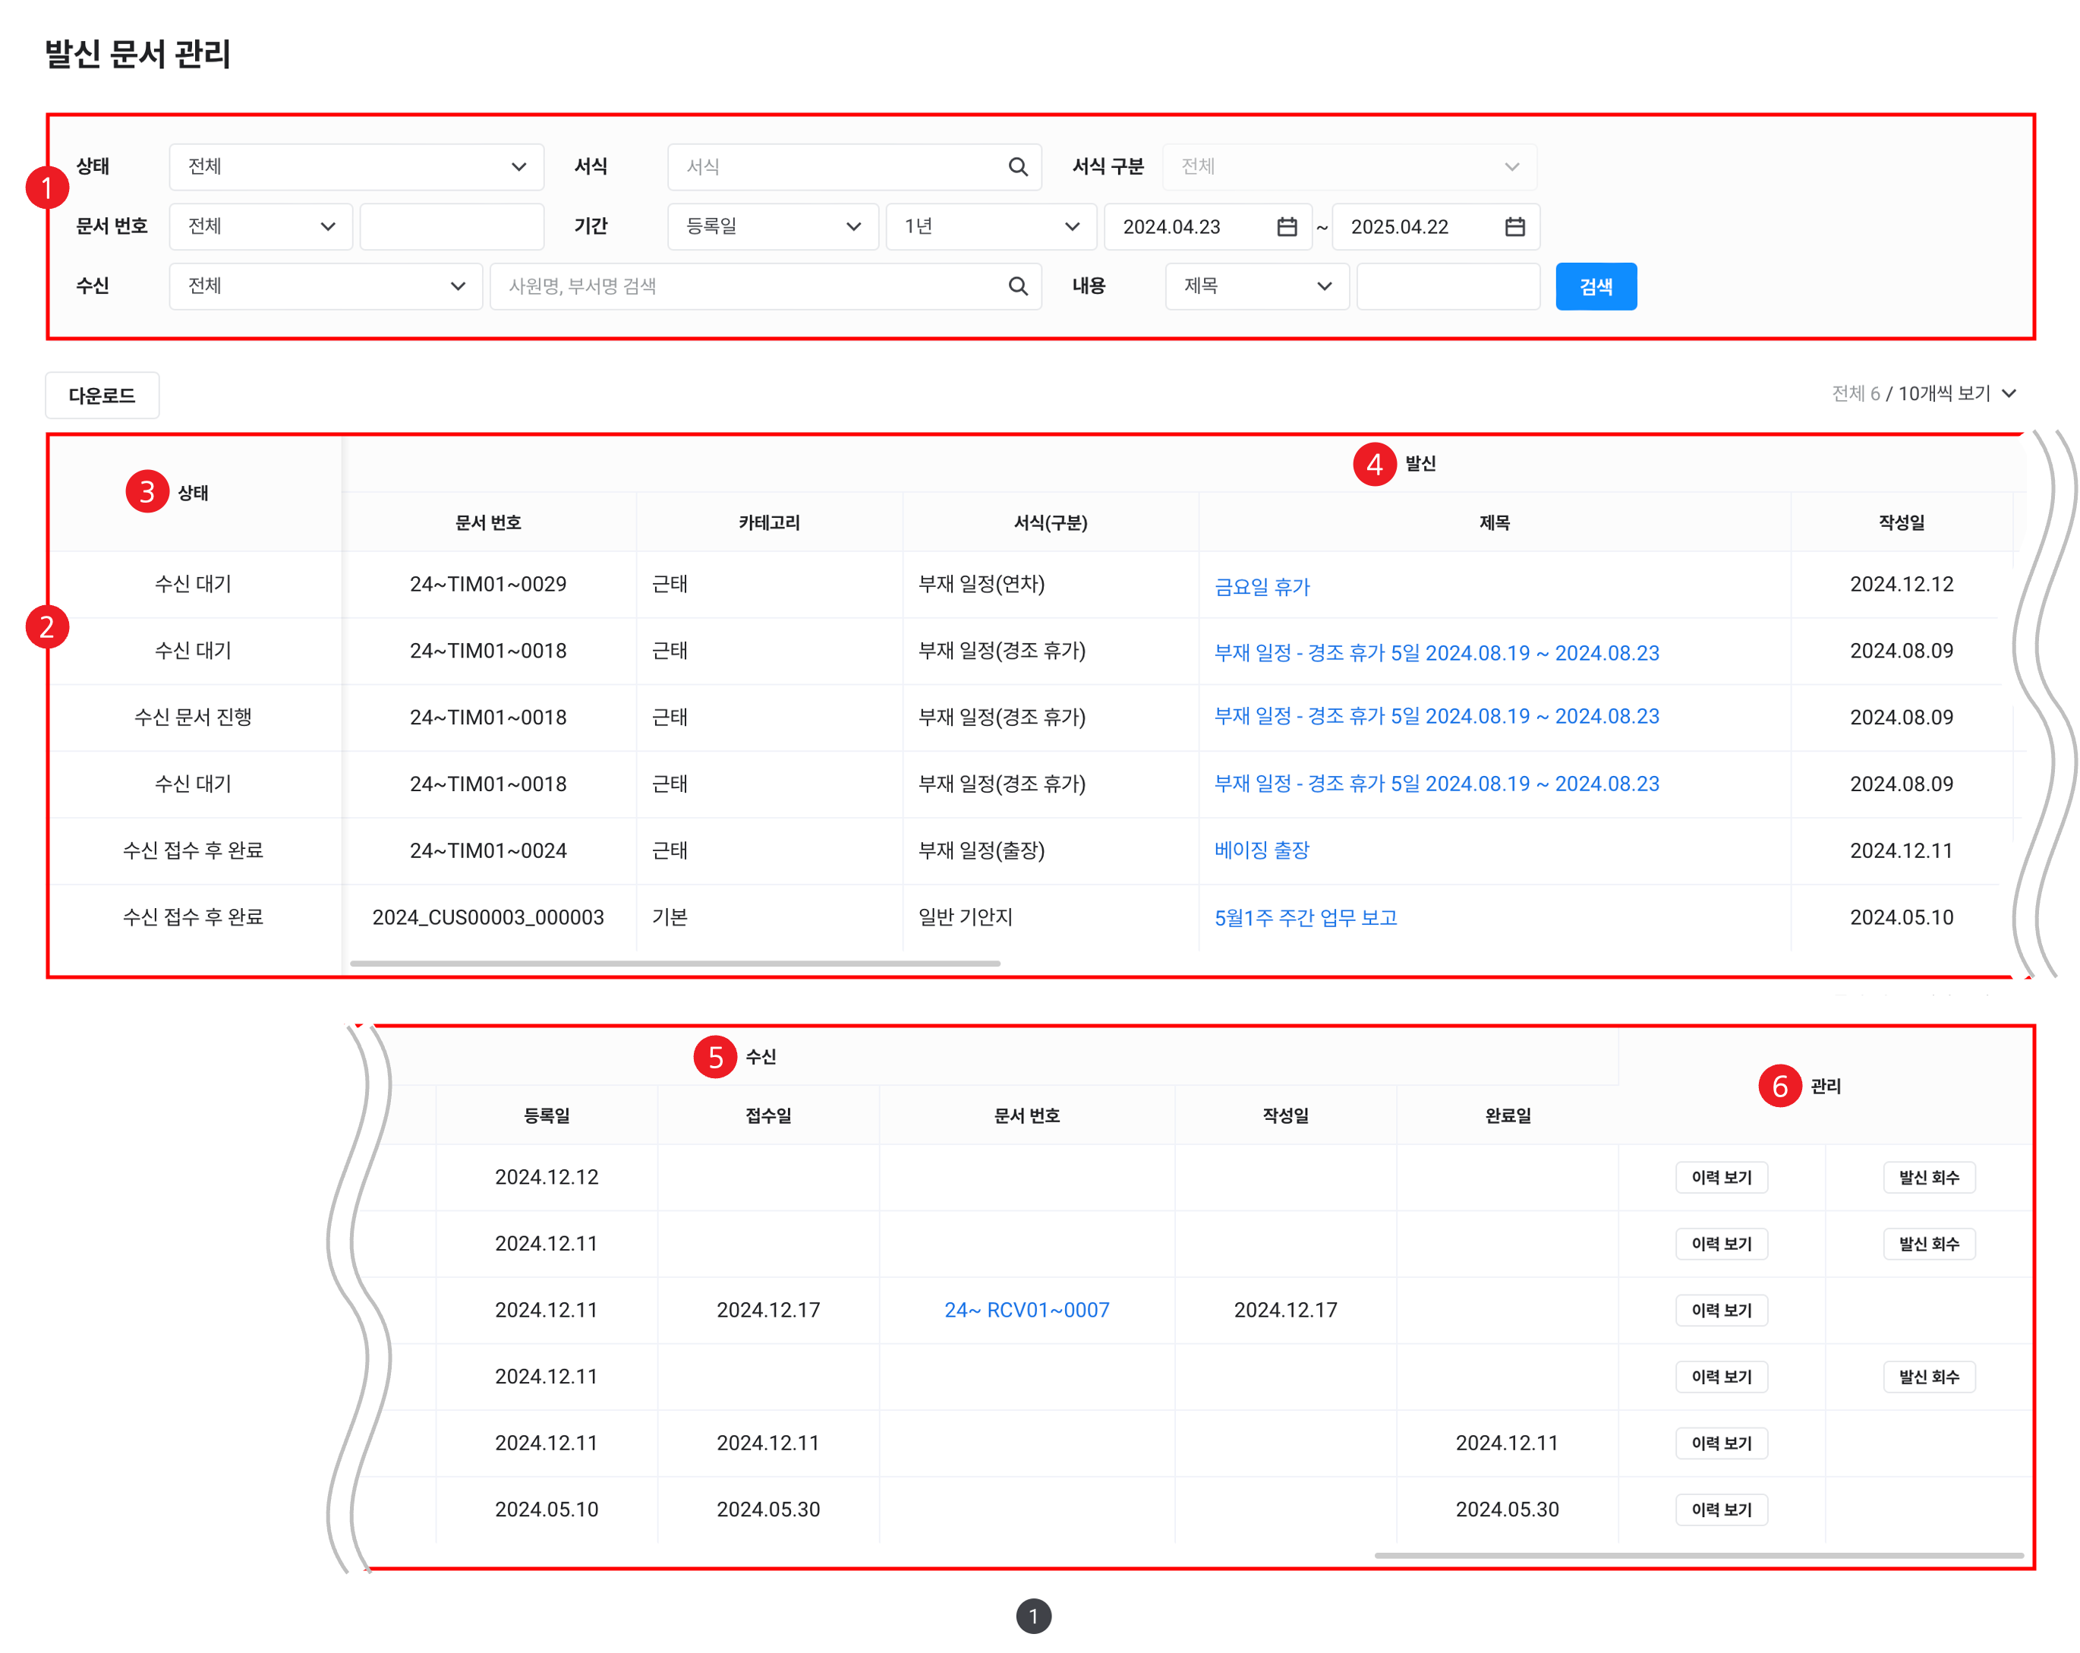The image size is (2080, 1653).
Task: Expand the 상태 전체 dropdown
Action: pos(356,167)
